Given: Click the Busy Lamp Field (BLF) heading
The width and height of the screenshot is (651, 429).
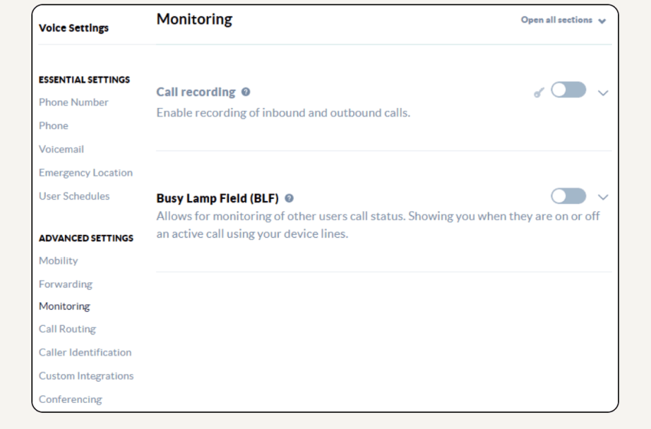Looking at the screenshot, I should 218,199.
